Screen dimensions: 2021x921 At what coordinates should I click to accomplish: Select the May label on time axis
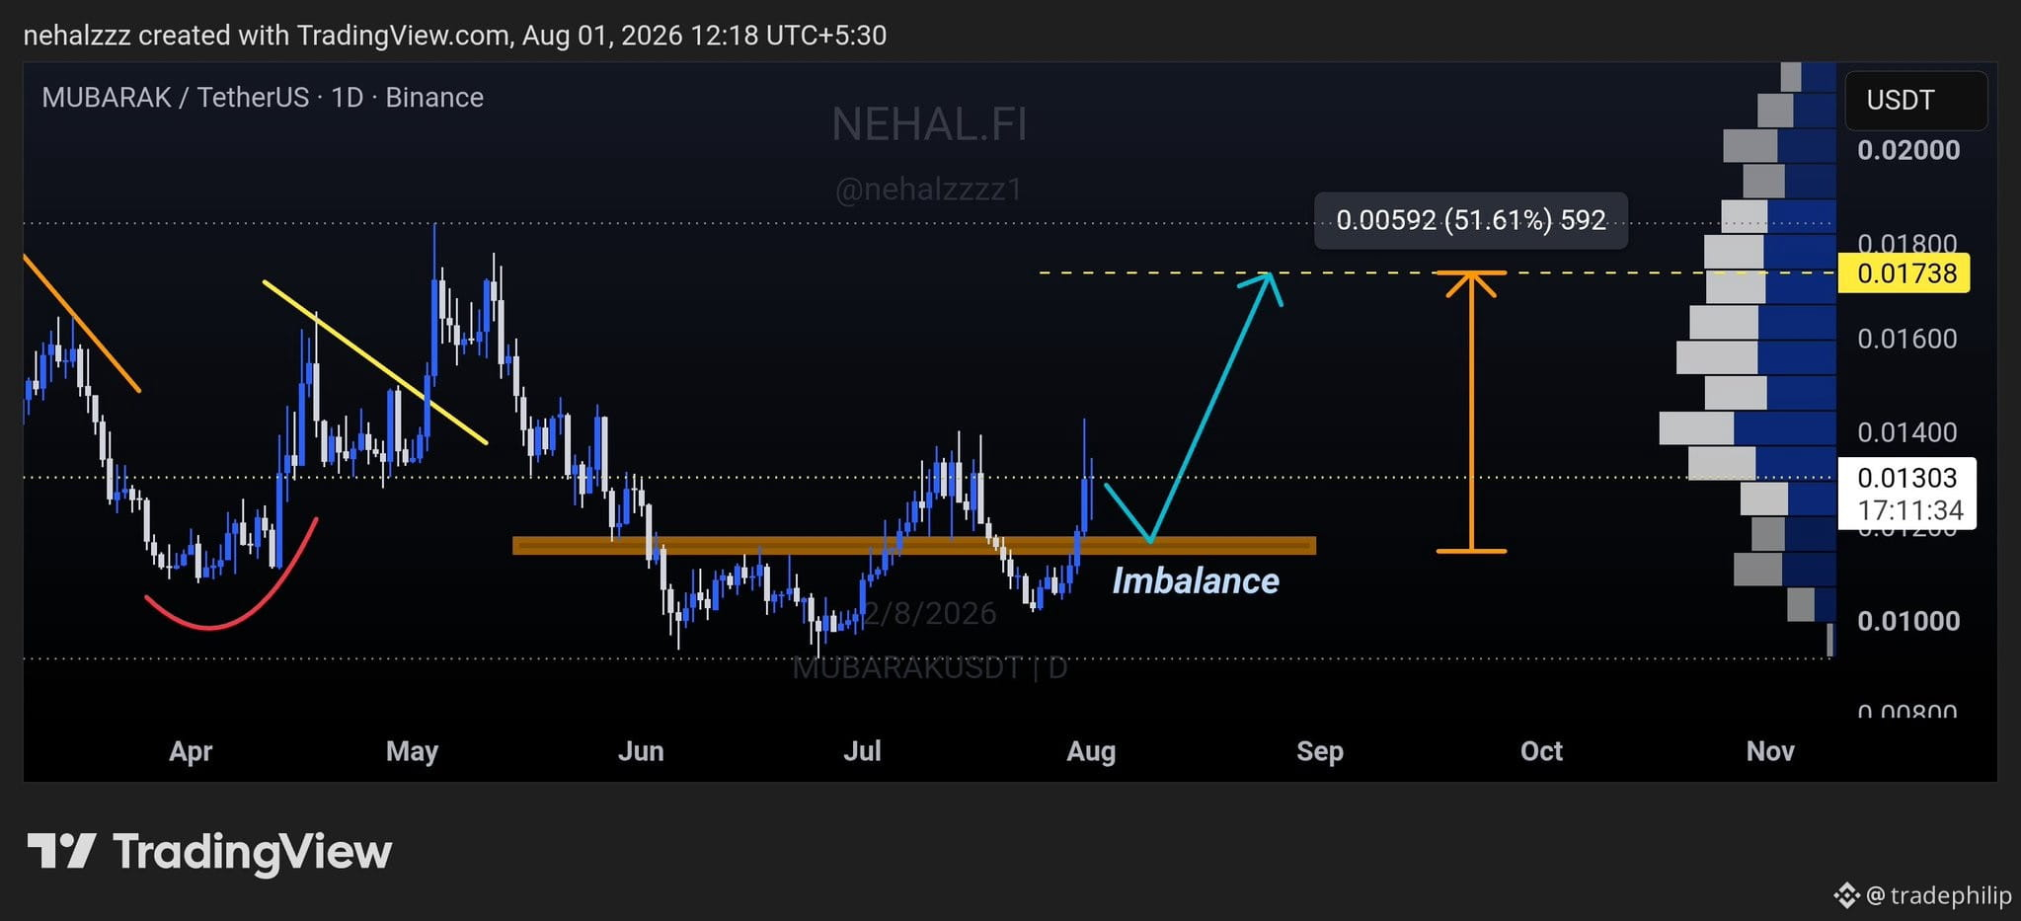coord(412,751)
